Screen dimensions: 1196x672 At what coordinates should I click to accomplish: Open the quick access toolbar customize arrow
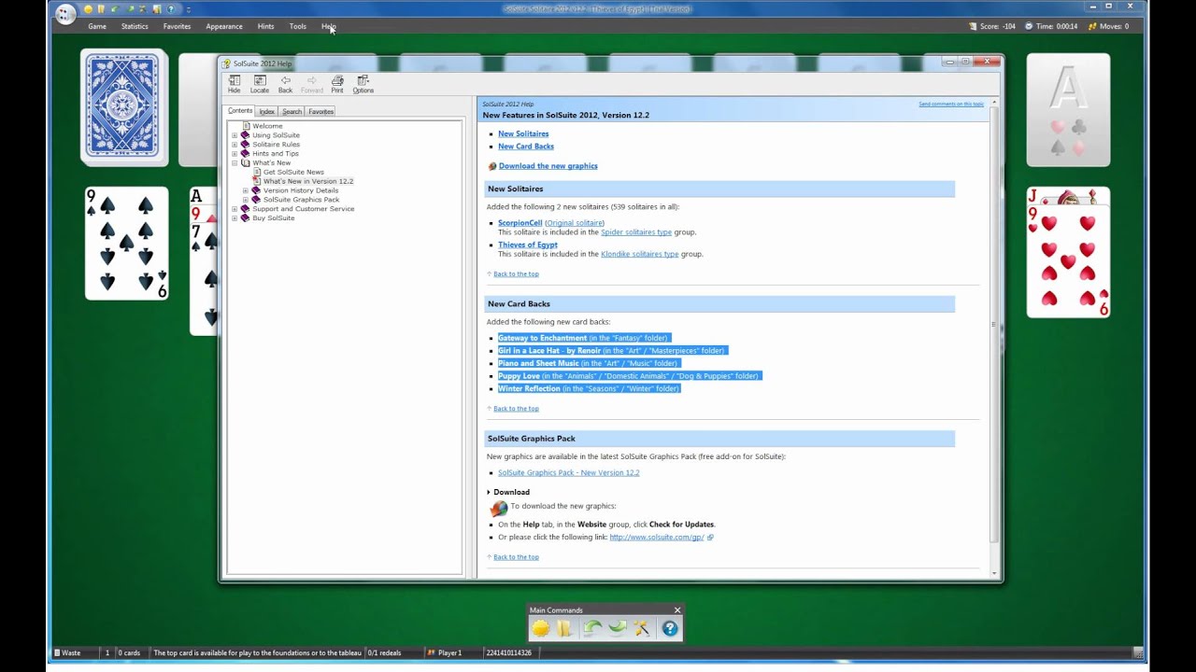pyautogui.click(x=188, y=9)
